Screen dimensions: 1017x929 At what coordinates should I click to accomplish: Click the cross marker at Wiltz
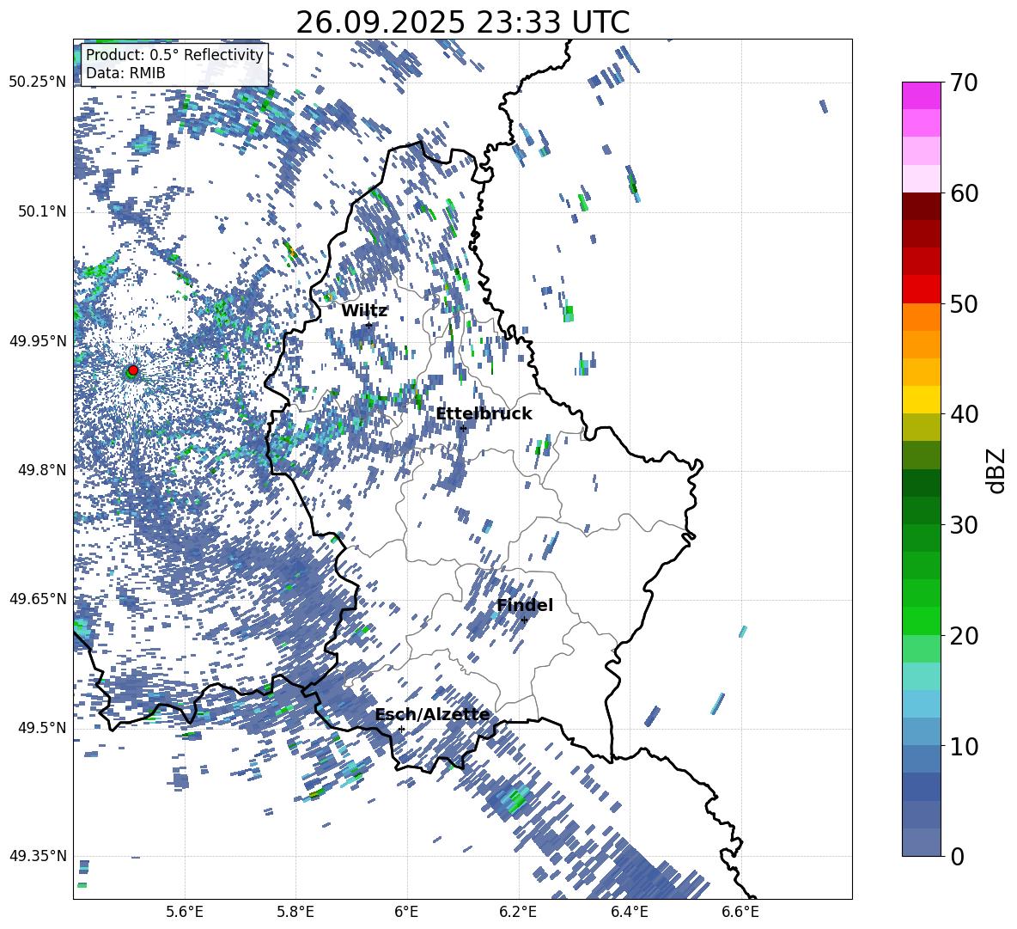point(368,325)
